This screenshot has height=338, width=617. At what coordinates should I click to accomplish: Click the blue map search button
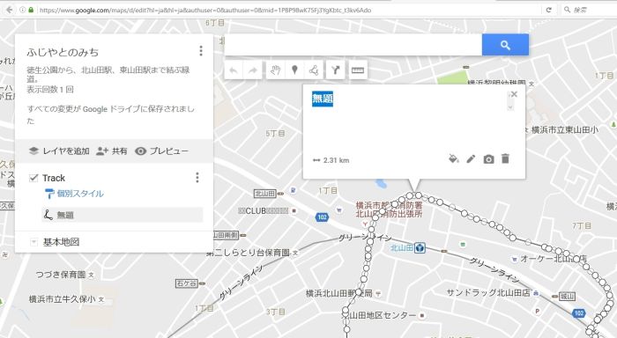[505, 45]
